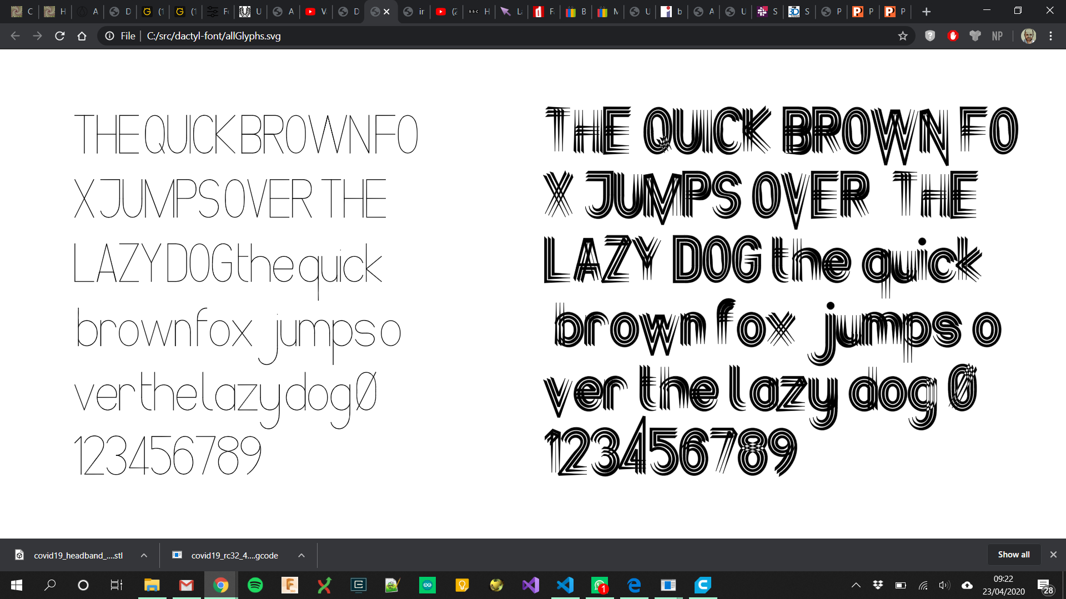Open the Windows Start menu
Image resolution: width=1066 pixels, height=599 pixels.
click(x=17, y=585)
